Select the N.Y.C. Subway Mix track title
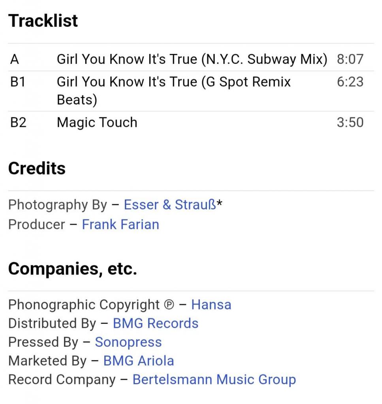This screenshot has width=382, height=404. (x=192, y=60)
